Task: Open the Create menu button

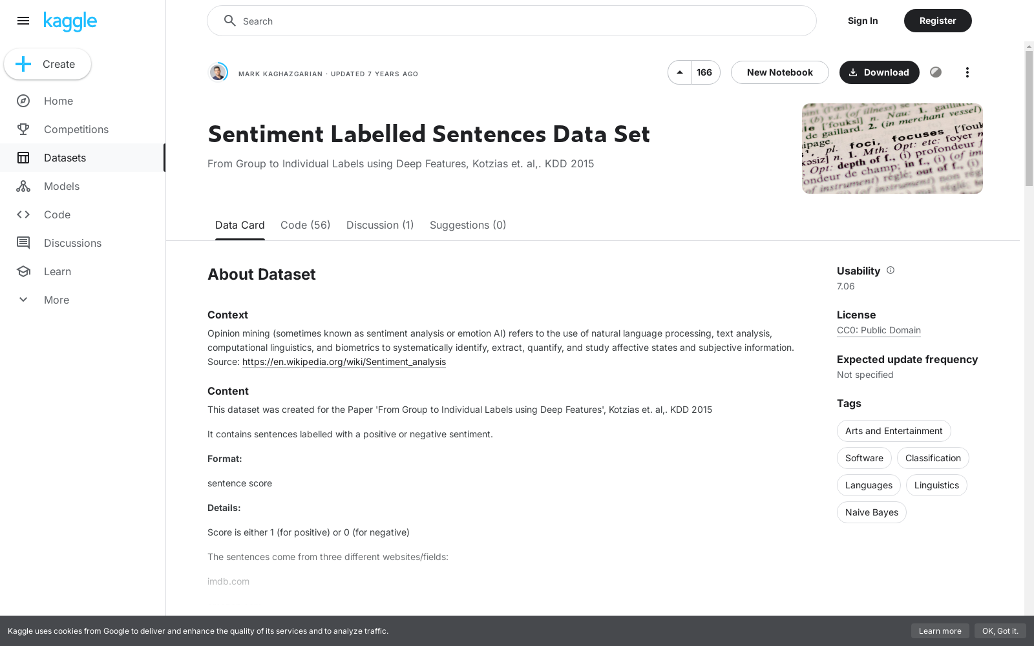Action: [x=48, y=64]
